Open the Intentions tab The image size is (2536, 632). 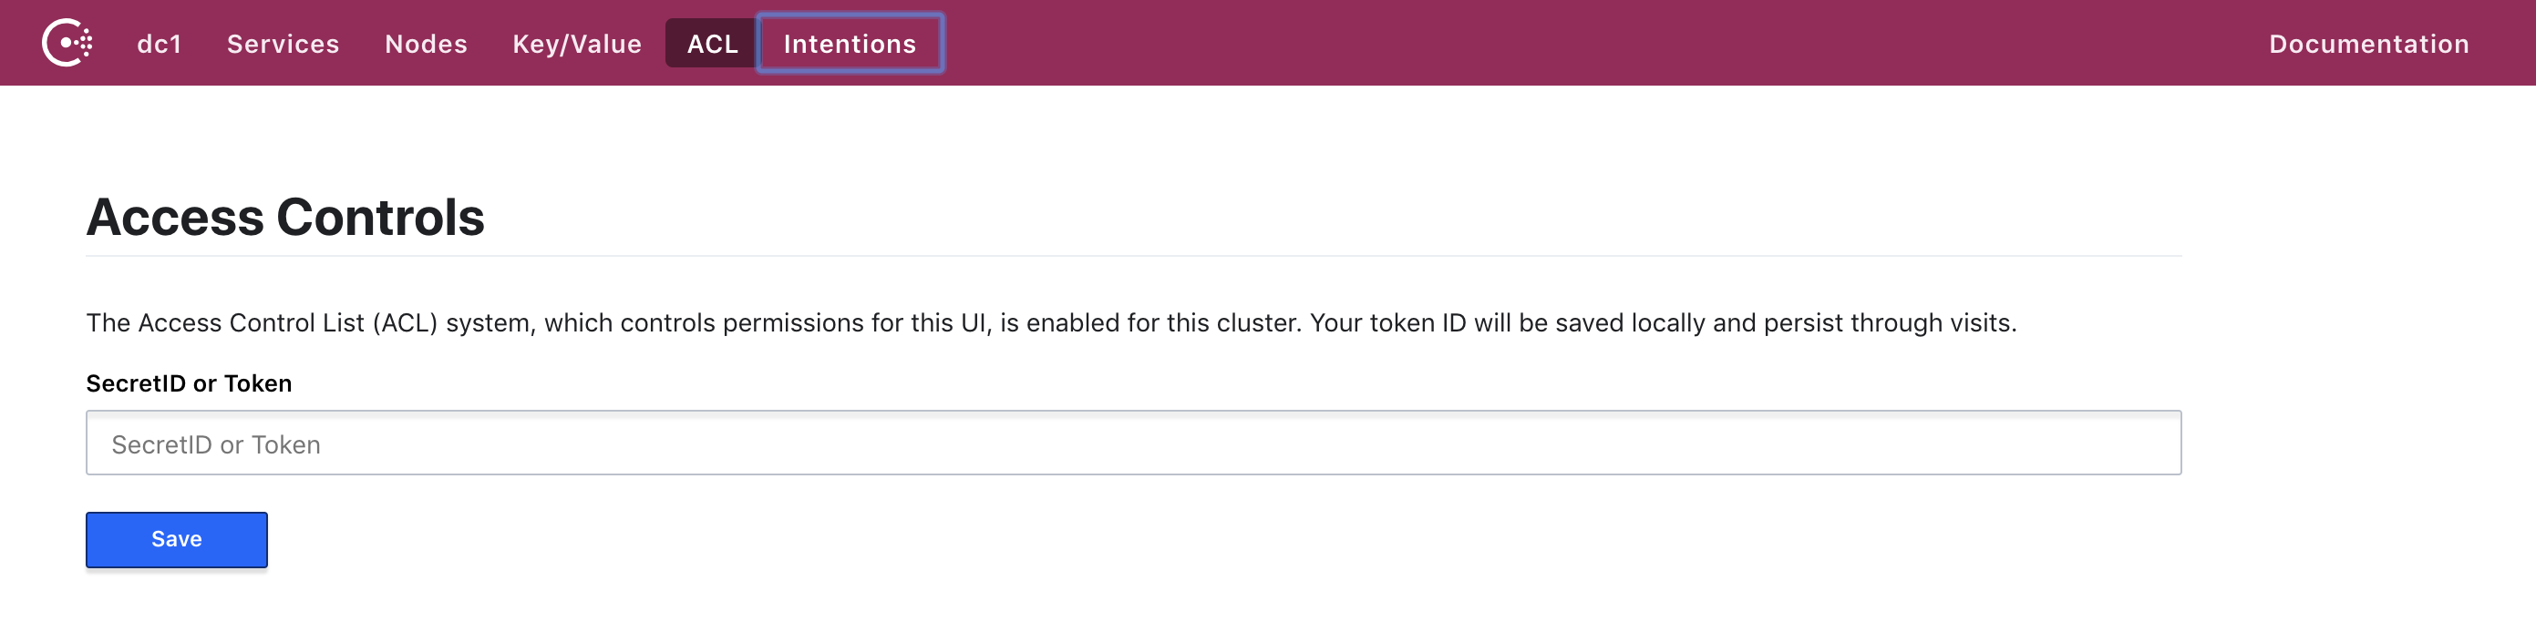[x=850, y=45]
